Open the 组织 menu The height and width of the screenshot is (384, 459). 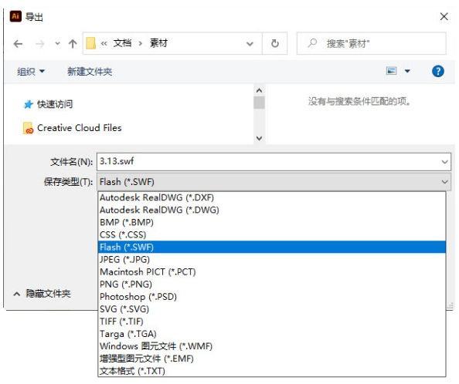[x=31, y=71]
